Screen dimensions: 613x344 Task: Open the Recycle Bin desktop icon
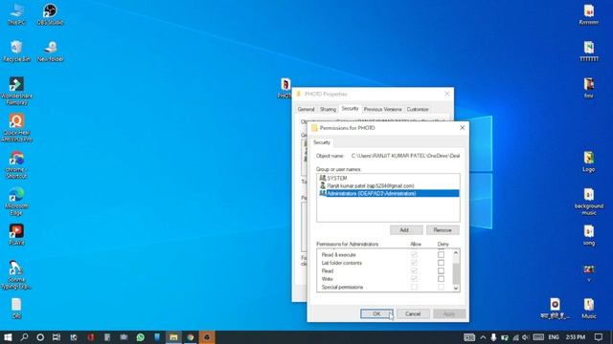point(16,51)
